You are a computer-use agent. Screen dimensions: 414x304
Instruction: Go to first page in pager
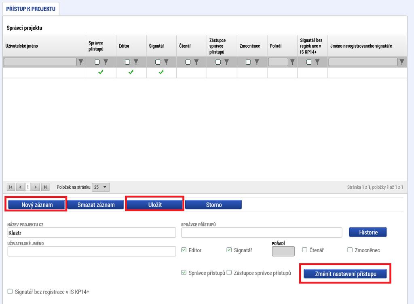tap(11, 187)
